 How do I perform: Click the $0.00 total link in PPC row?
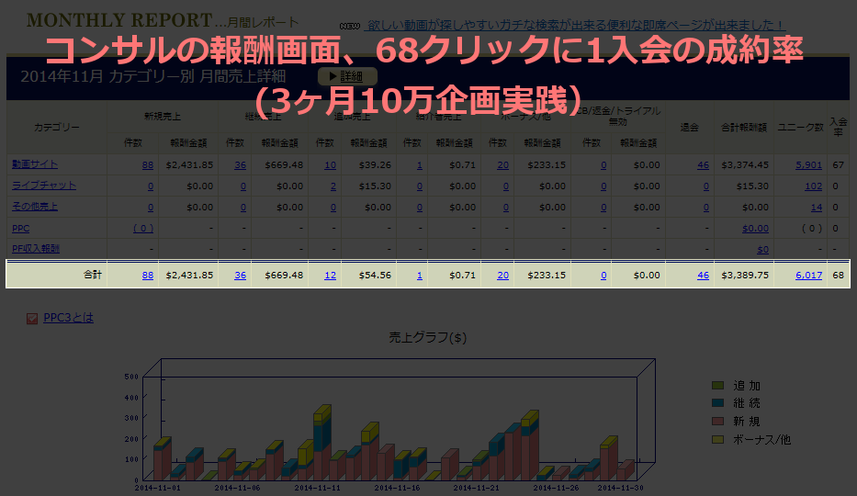(755, 229)
